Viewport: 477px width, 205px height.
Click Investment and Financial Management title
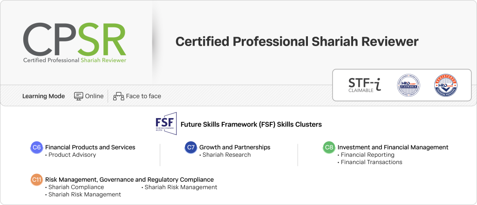393,147
